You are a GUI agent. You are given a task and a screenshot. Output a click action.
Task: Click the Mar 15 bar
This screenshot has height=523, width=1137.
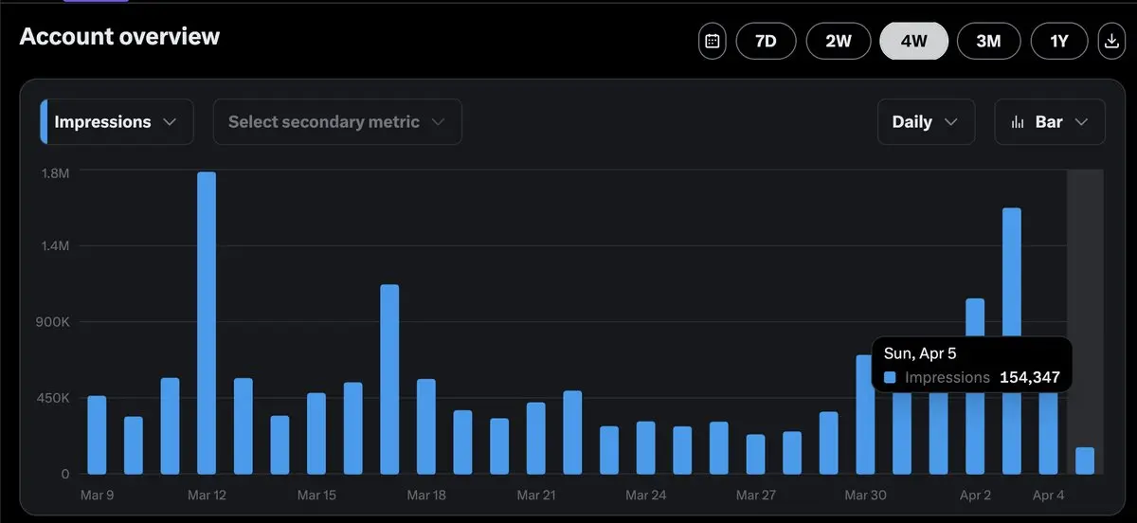tap(316, 434)
